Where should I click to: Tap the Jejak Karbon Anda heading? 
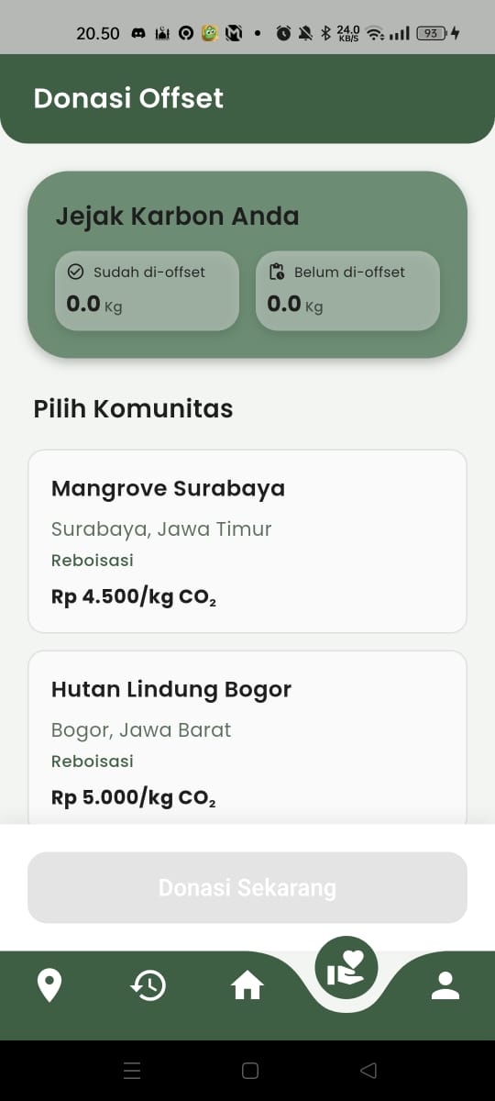[177, 217]
